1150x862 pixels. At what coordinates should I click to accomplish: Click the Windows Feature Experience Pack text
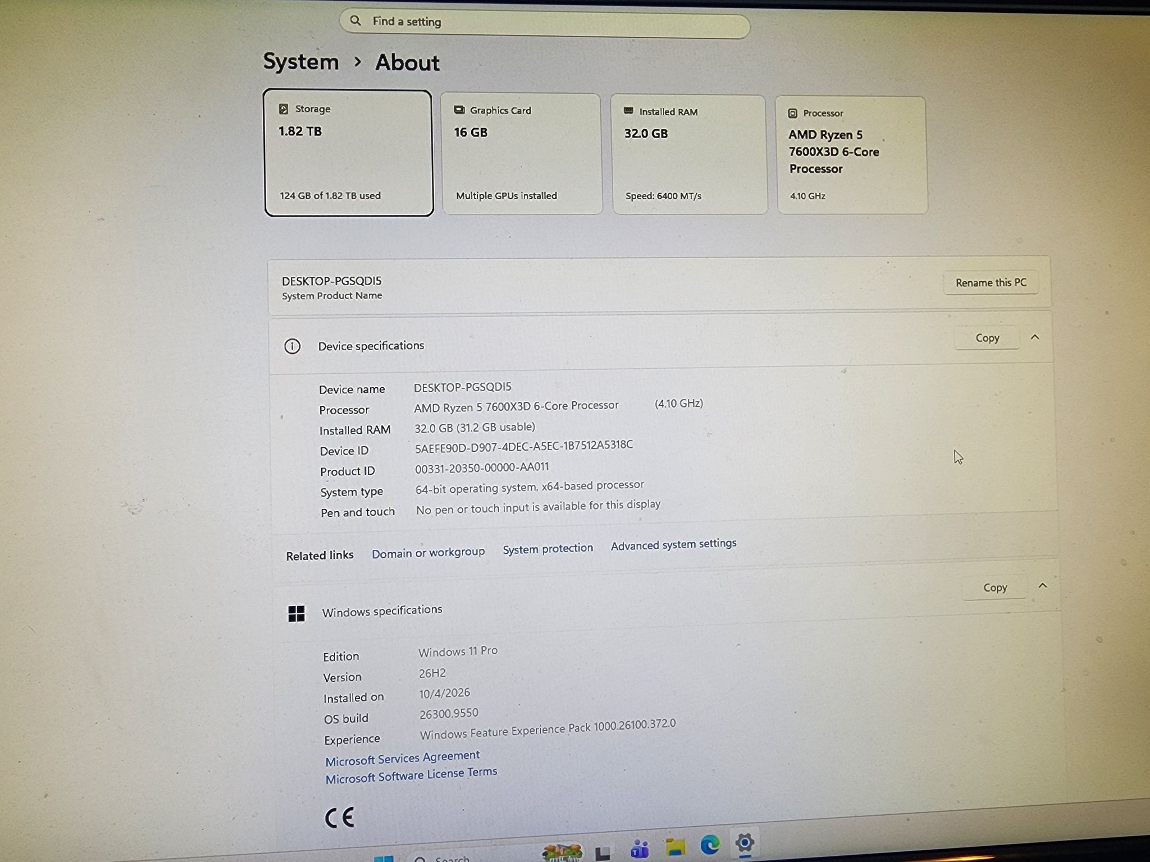(x=548, y=730)
